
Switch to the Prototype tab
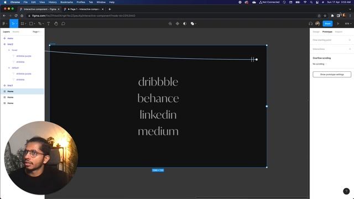pos(327,32)
